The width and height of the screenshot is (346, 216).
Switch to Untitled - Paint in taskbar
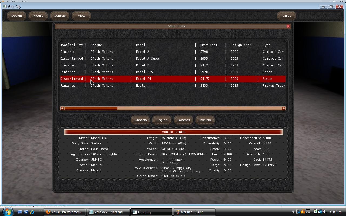click(x=194, y=212)
